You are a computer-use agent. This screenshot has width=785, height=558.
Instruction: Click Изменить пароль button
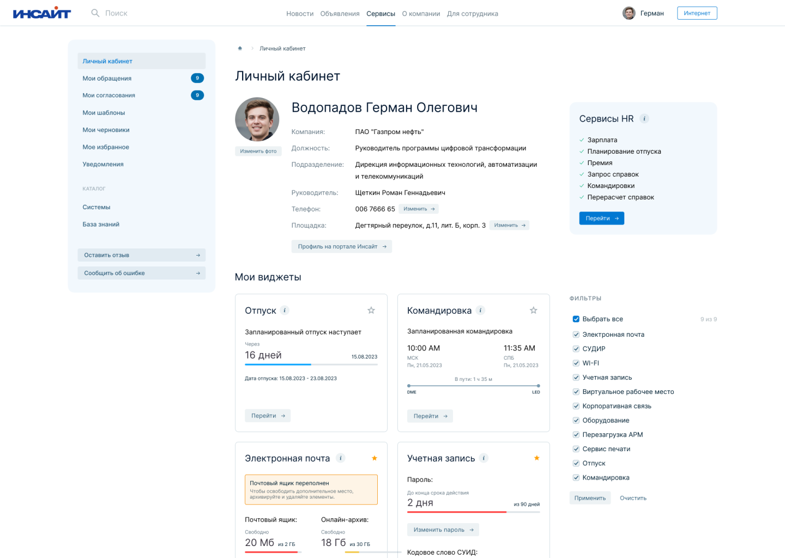[x=443, y=530]
